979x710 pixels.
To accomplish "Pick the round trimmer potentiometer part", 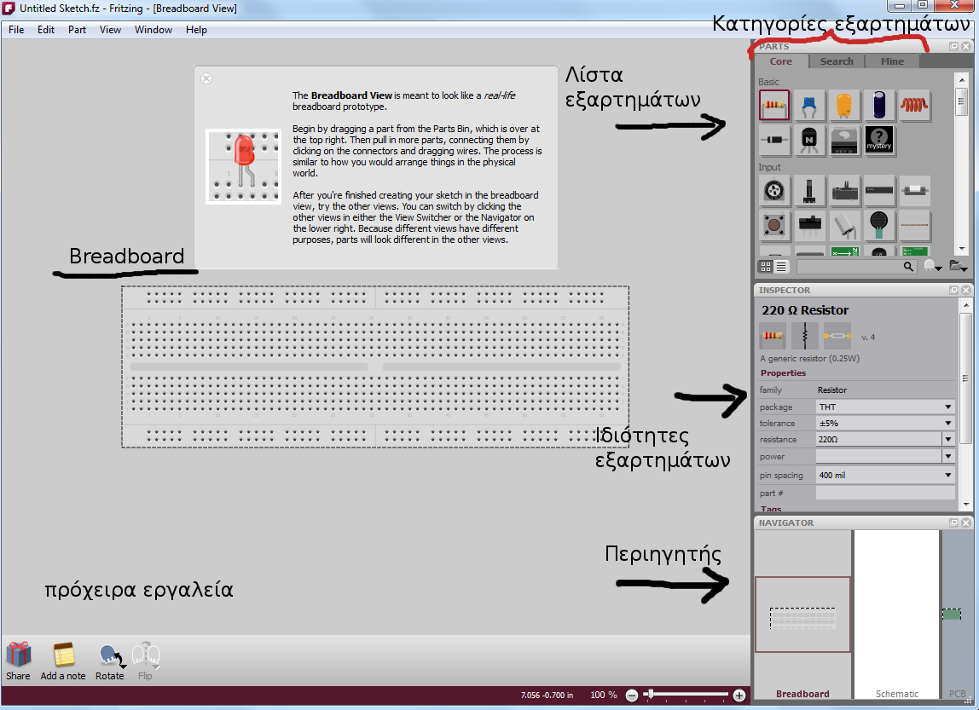I will [774, 191].
